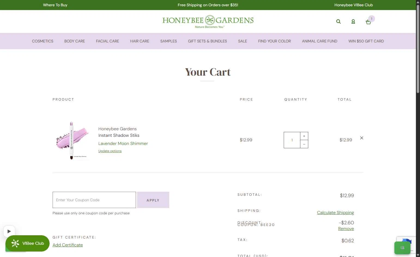This screenshot has height=257, width=420.
Task: Open the green chat widget icon
Action: (402, 248)
